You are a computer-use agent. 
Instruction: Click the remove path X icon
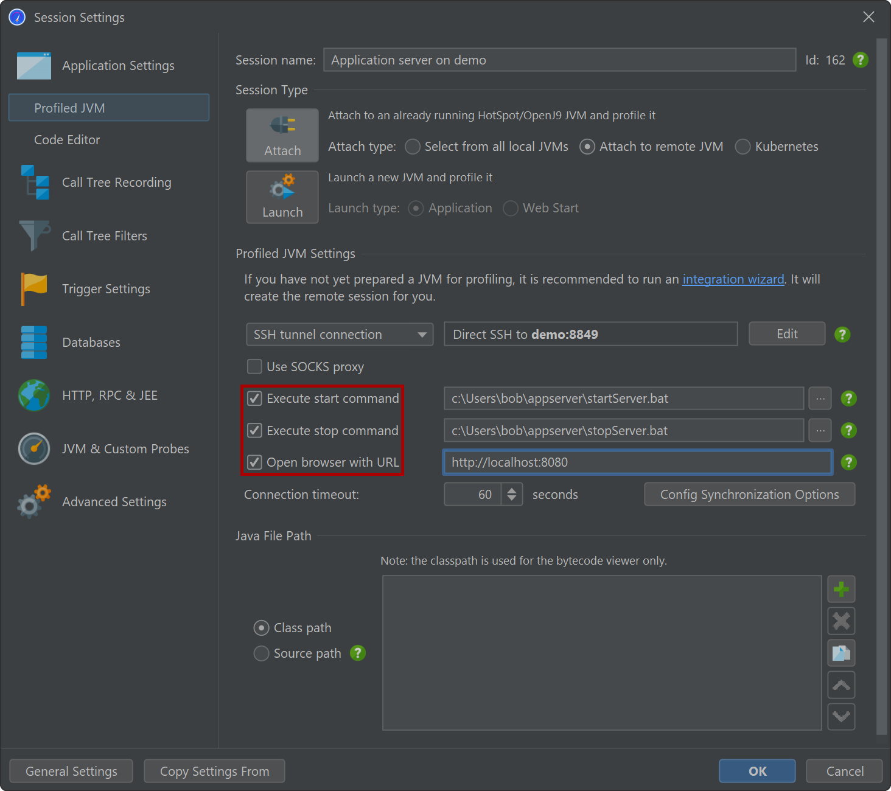click(841, 621)
